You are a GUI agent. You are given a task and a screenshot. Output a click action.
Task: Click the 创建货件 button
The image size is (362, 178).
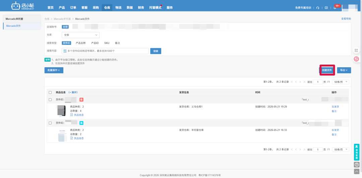click(327, 70)
